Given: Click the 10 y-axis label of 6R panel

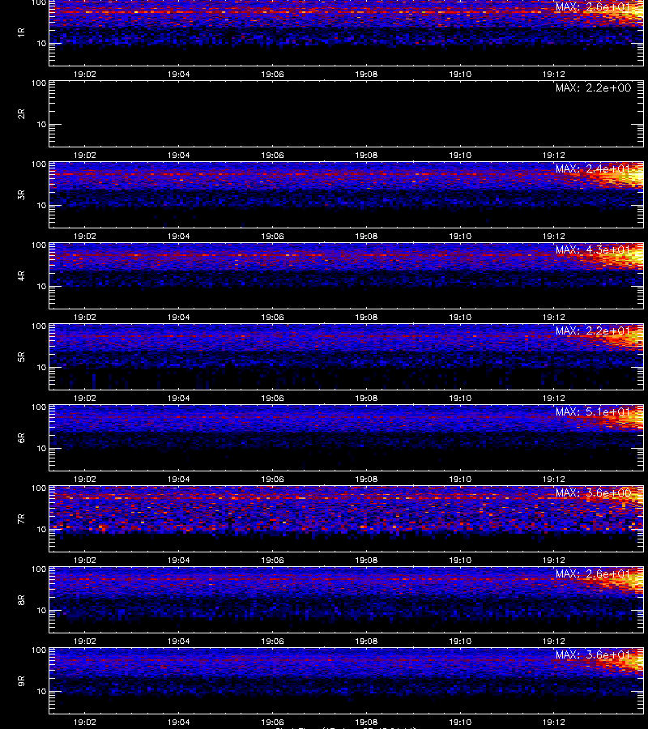Looking at the screenshot, I should [41, 449].
